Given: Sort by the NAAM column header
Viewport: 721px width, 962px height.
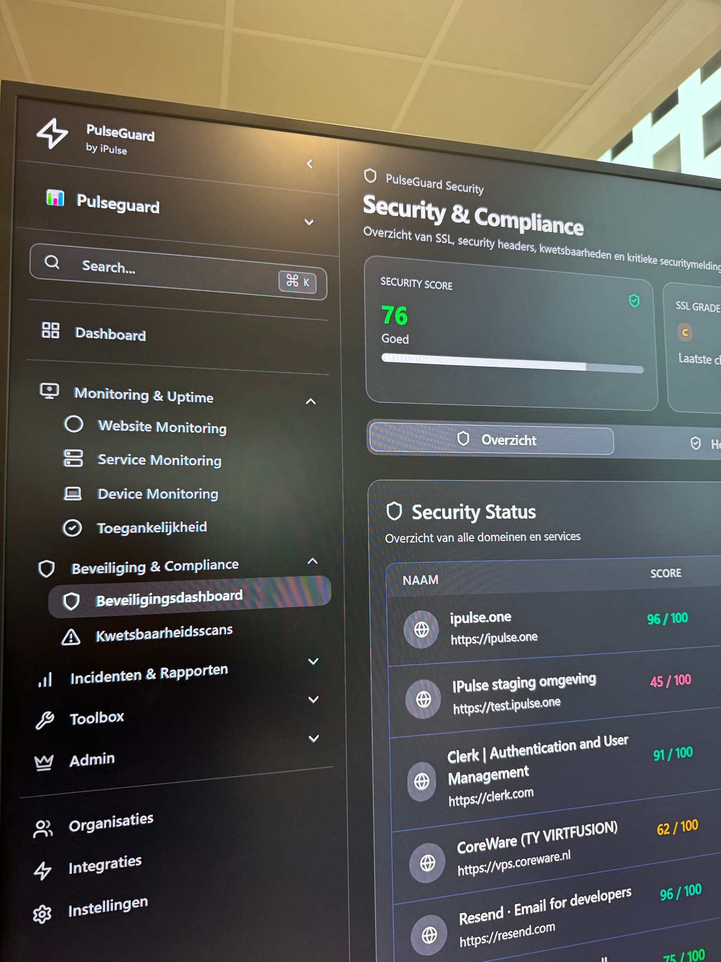Looking at the screenshot, I should coord(420,580).
